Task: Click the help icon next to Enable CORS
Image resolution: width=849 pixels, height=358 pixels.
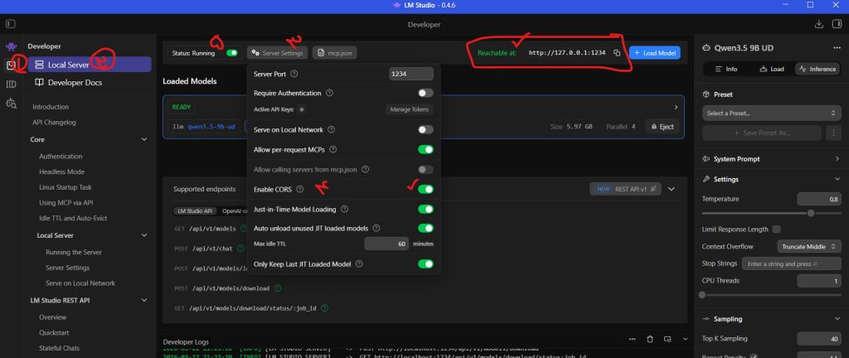Action: click(300, 190)
